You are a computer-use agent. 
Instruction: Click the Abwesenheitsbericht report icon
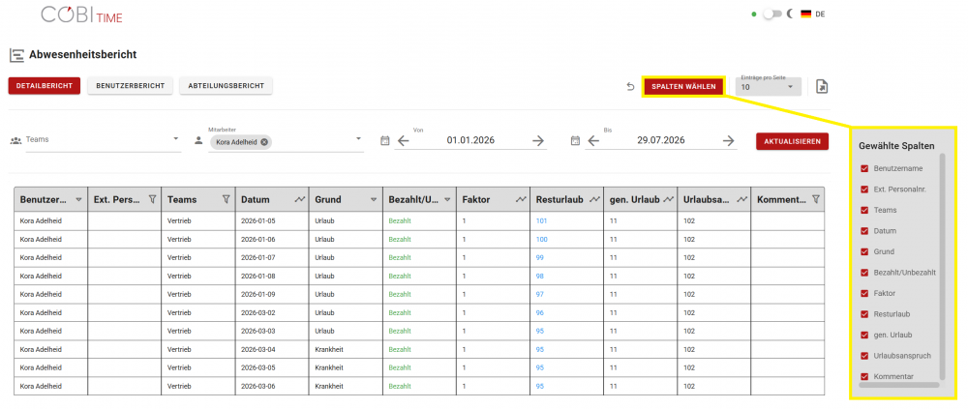(x=16, y=55)
